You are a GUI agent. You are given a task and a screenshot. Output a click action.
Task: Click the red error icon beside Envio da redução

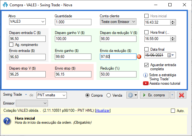139,57
